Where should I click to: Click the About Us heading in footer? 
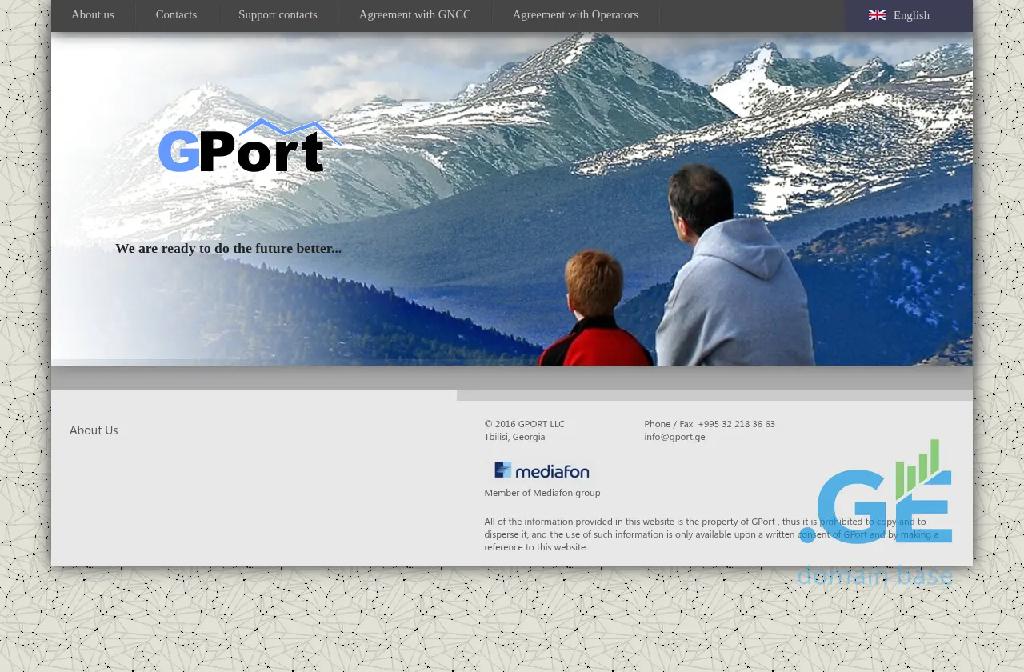[94, 430]
